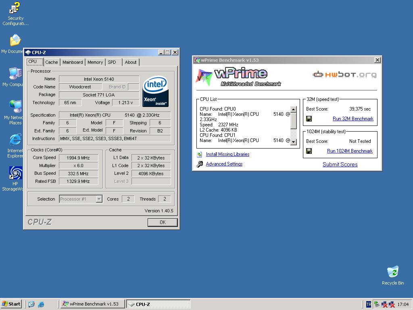Click the HWBOT.org logo
This screenshot has height=310, width=413.
coord(344,75)
